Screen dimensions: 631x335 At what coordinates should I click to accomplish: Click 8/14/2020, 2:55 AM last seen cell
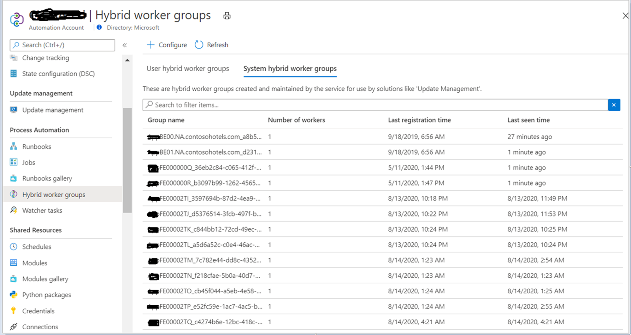(x=536, y=307)
